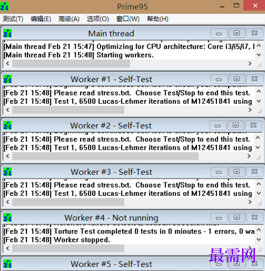Click the Worker #5 window icon
Viewport: 265px width, 271px height.
click(x=8, y=264)
